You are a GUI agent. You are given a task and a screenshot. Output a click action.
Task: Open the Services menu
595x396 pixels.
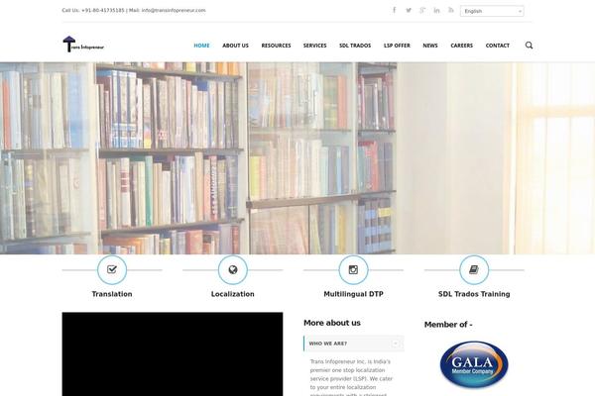314,46
